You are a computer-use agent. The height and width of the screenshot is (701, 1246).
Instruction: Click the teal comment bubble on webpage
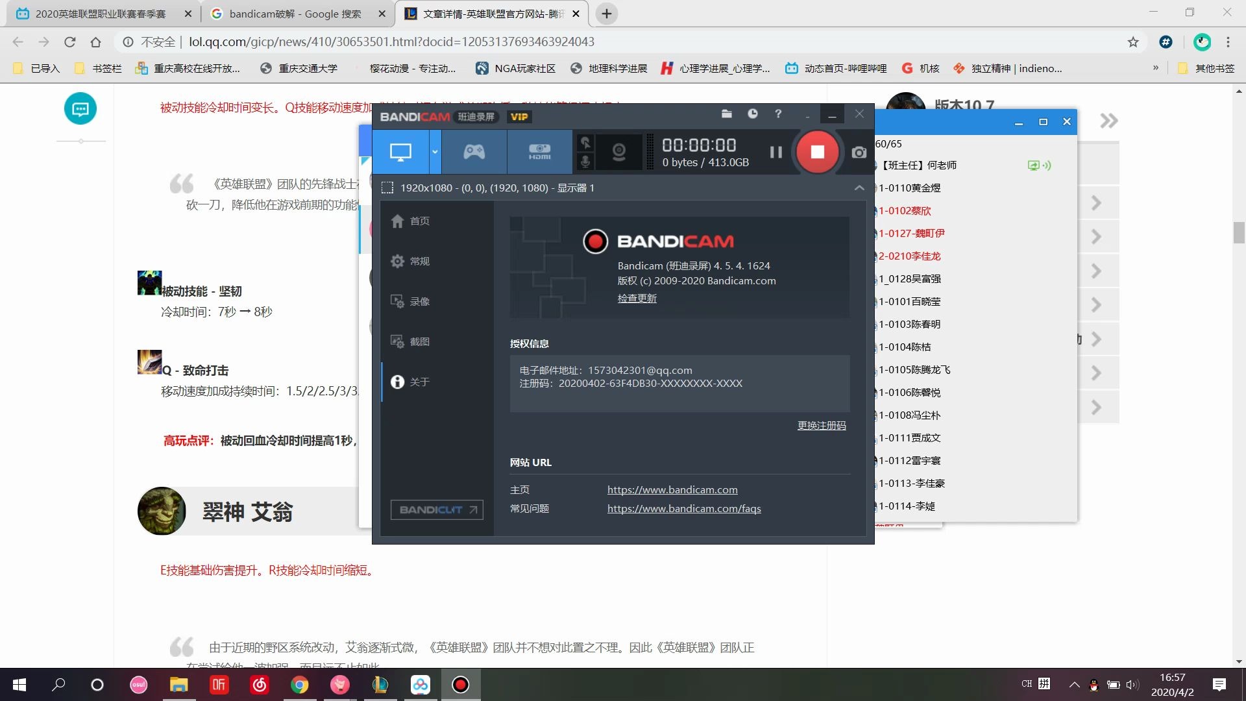click(80, 108)
